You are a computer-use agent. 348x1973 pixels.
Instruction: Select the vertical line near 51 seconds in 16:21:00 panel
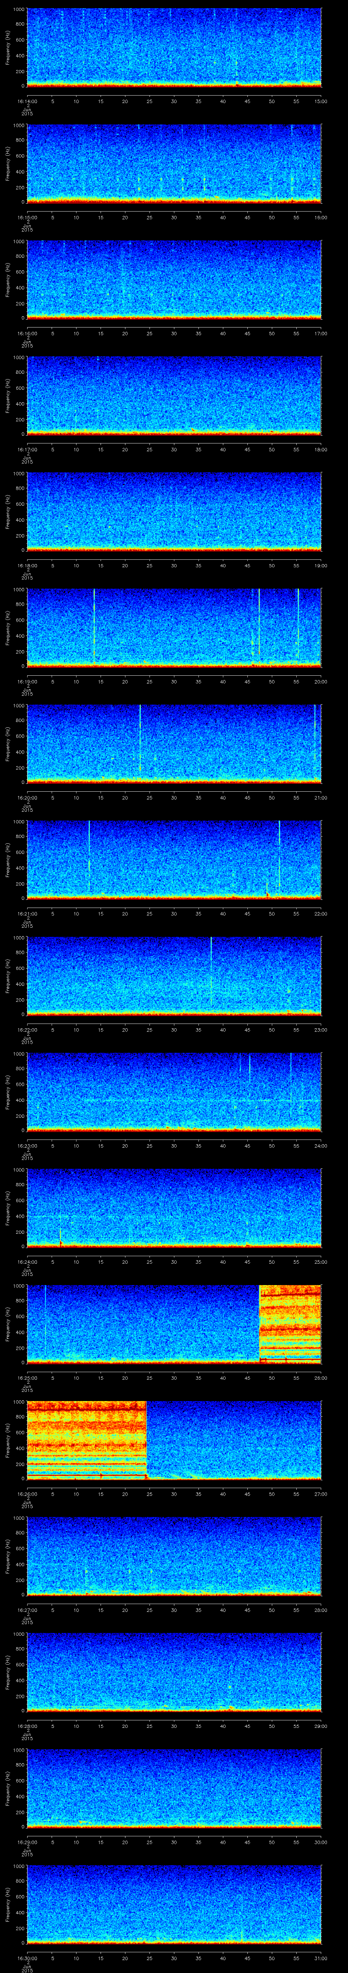(x=279, y=856)
